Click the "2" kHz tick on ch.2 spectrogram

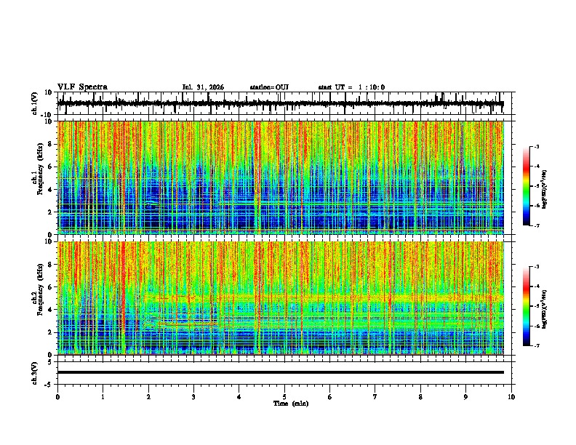[51, 332]
